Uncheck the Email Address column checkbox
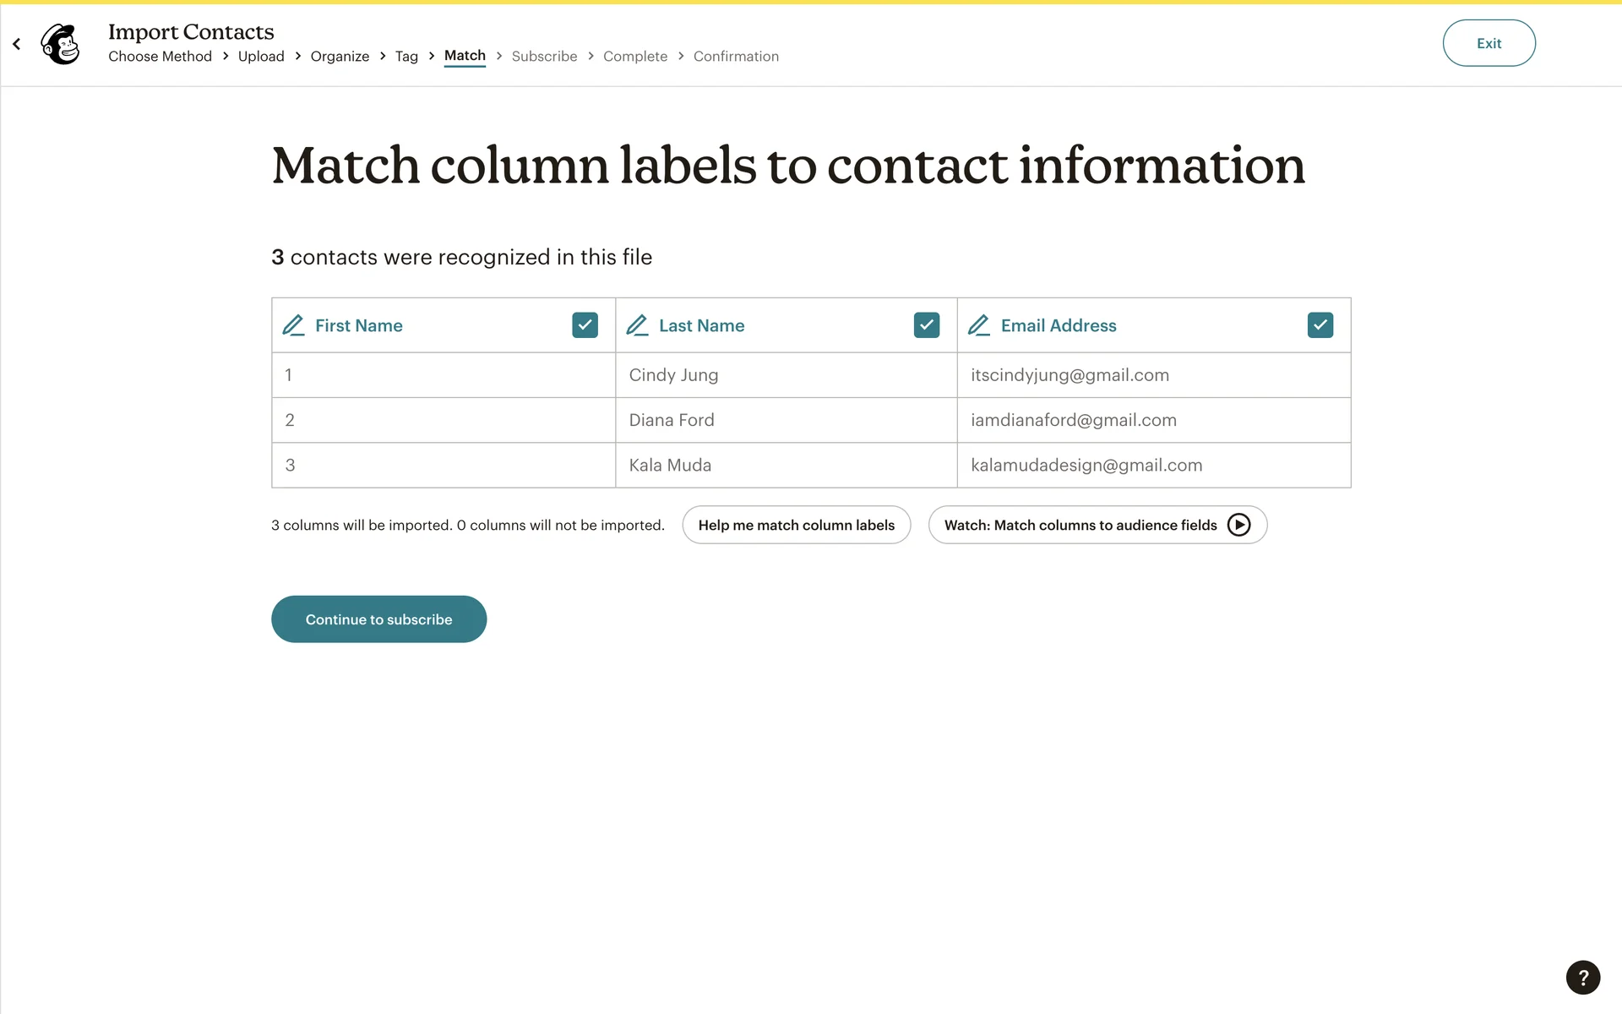This screenshot has width=1622, height=1014. pyautogui.click(x=1320, y=325)
